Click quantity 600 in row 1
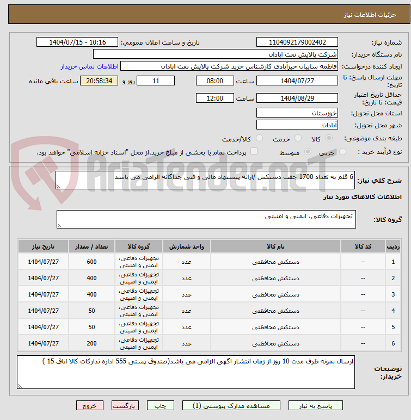Image resolution: width=411 pixels, height=420 pixels. (91, 262)
